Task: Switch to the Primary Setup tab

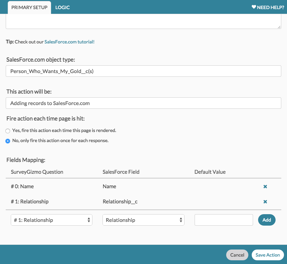Action: (x=29, y=7)
